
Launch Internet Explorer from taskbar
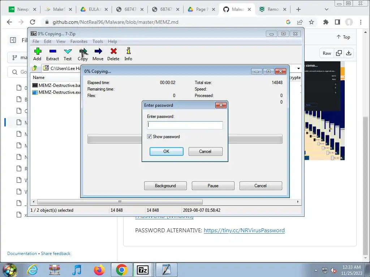32,270
